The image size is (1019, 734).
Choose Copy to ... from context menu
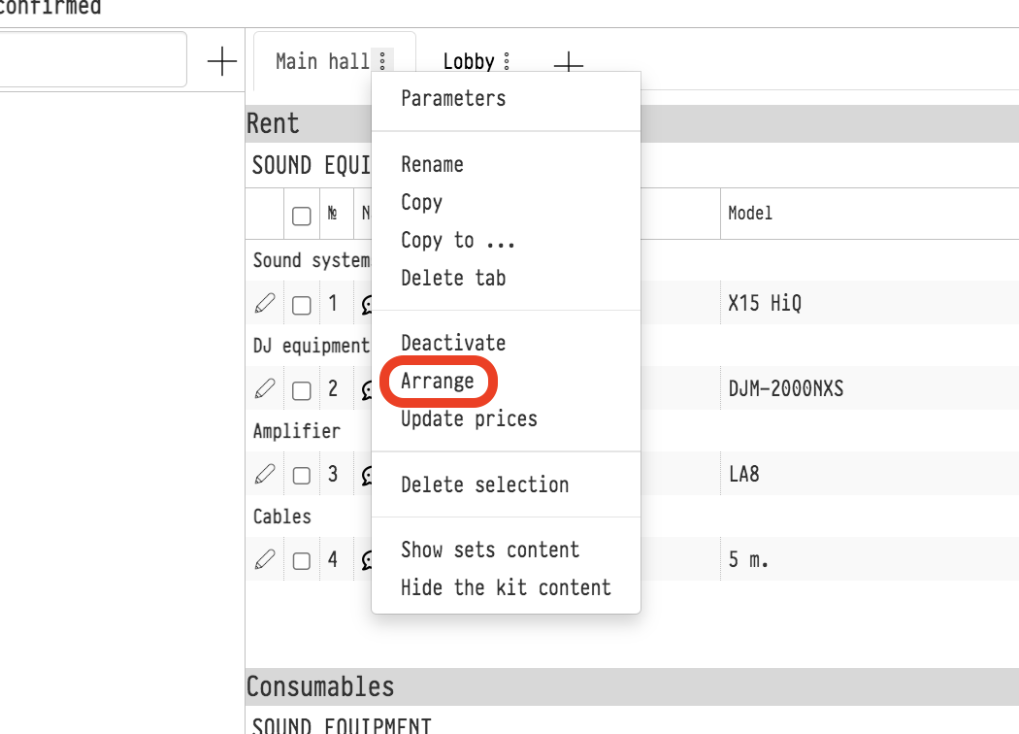(x=457, y=240)
